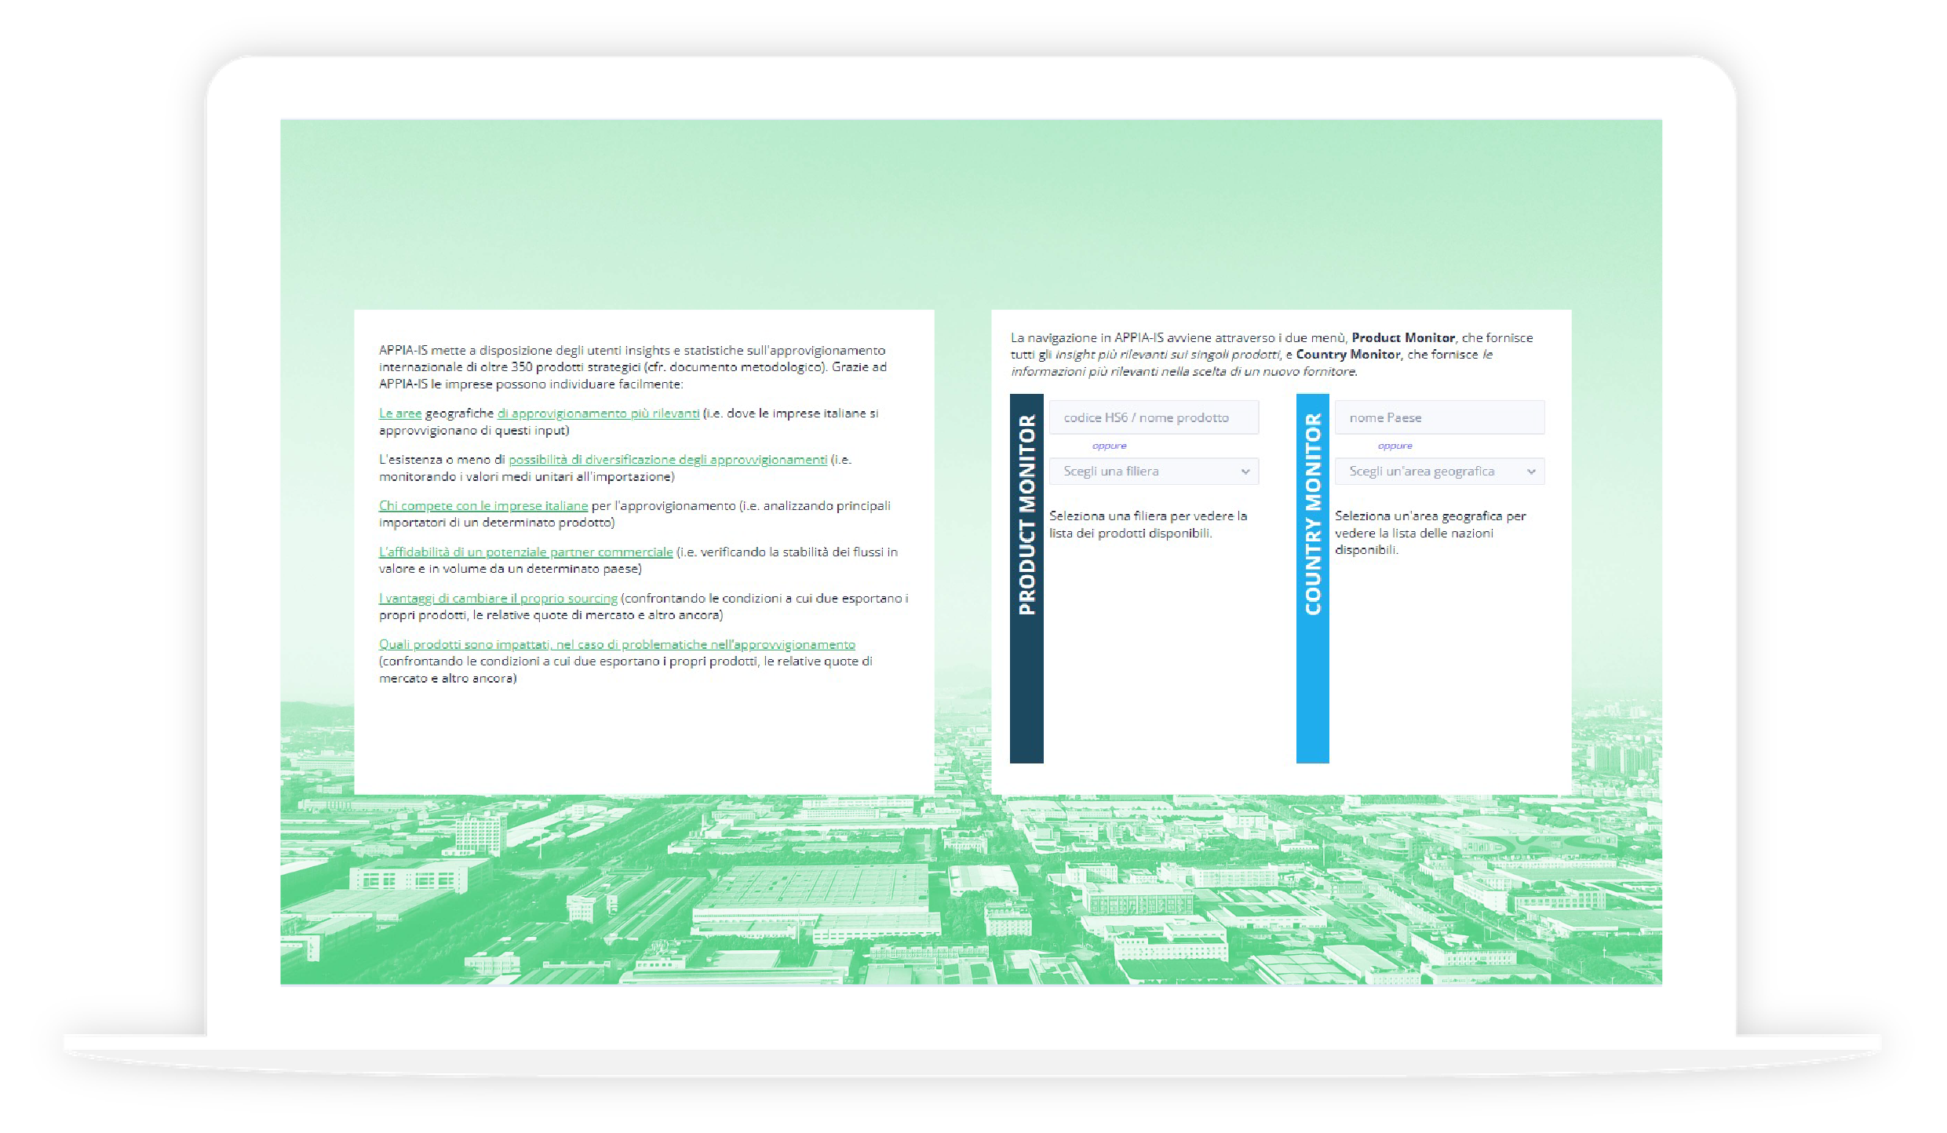Image resolution: width=1947 pixels, height=1133 pixels.
Task: Click the 'Le aree' link
Action: click(399, 413)
